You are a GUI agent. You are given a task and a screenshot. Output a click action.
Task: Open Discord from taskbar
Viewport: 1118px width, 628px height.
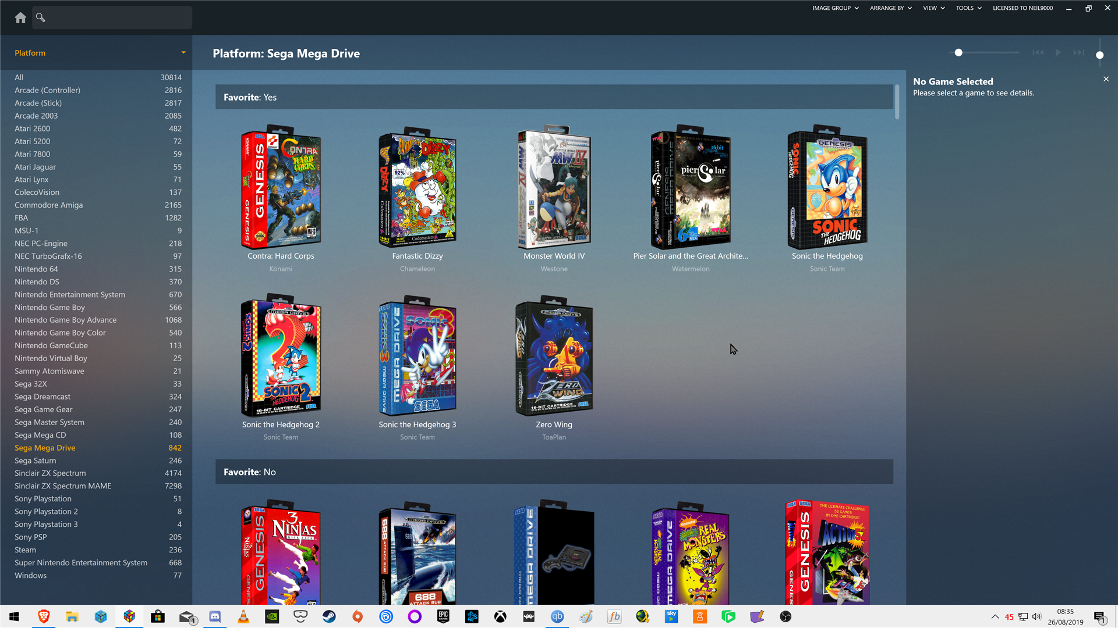[x=215, y=616]
